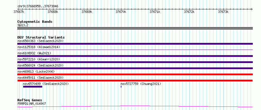Click the 37670k ruler tick
Viewport: 261px width, 110px height.
[121, 12]
